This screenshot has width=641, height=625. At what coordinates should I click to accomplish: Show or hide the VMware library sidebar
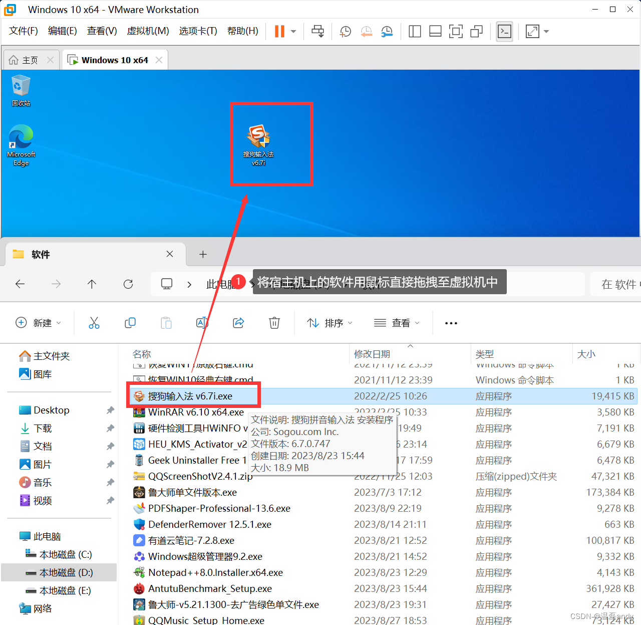(x=415, y=31)
